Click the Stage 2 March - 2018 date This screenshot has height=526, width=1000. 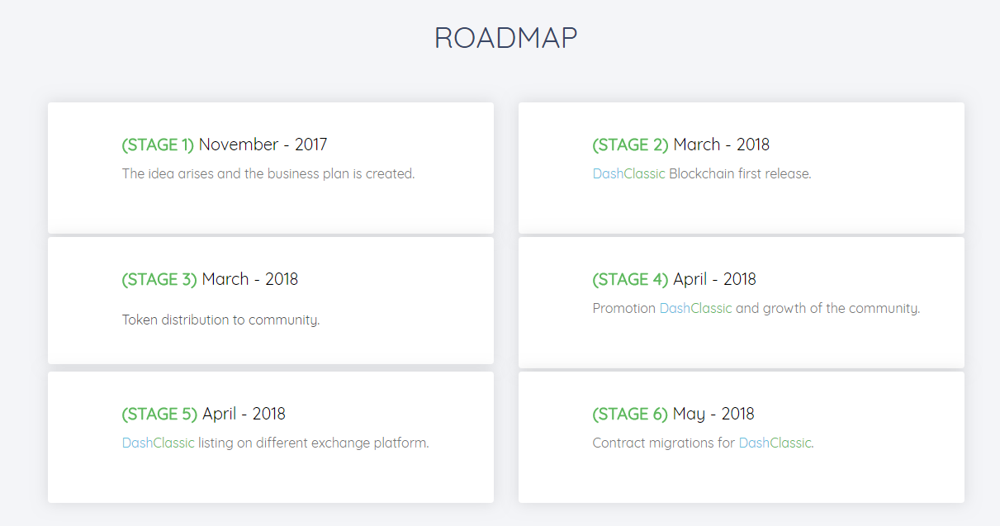pos(721,145)
